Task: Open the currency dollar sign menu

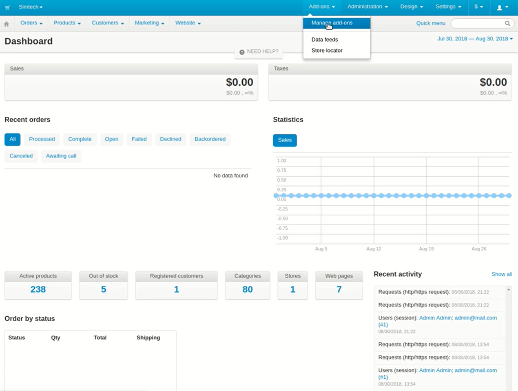Action: coord(478,7)
